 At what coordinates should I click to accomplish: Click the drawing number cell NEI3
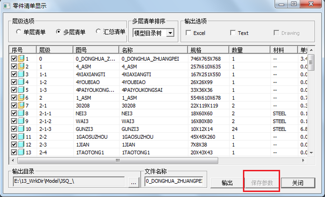point(81,114)
